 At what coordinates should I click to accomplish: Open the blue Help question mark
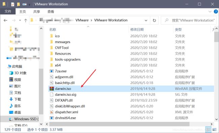coord(216,11)
